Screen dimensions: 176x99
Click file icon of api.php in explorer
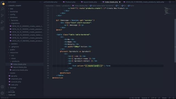coord(9,76)
